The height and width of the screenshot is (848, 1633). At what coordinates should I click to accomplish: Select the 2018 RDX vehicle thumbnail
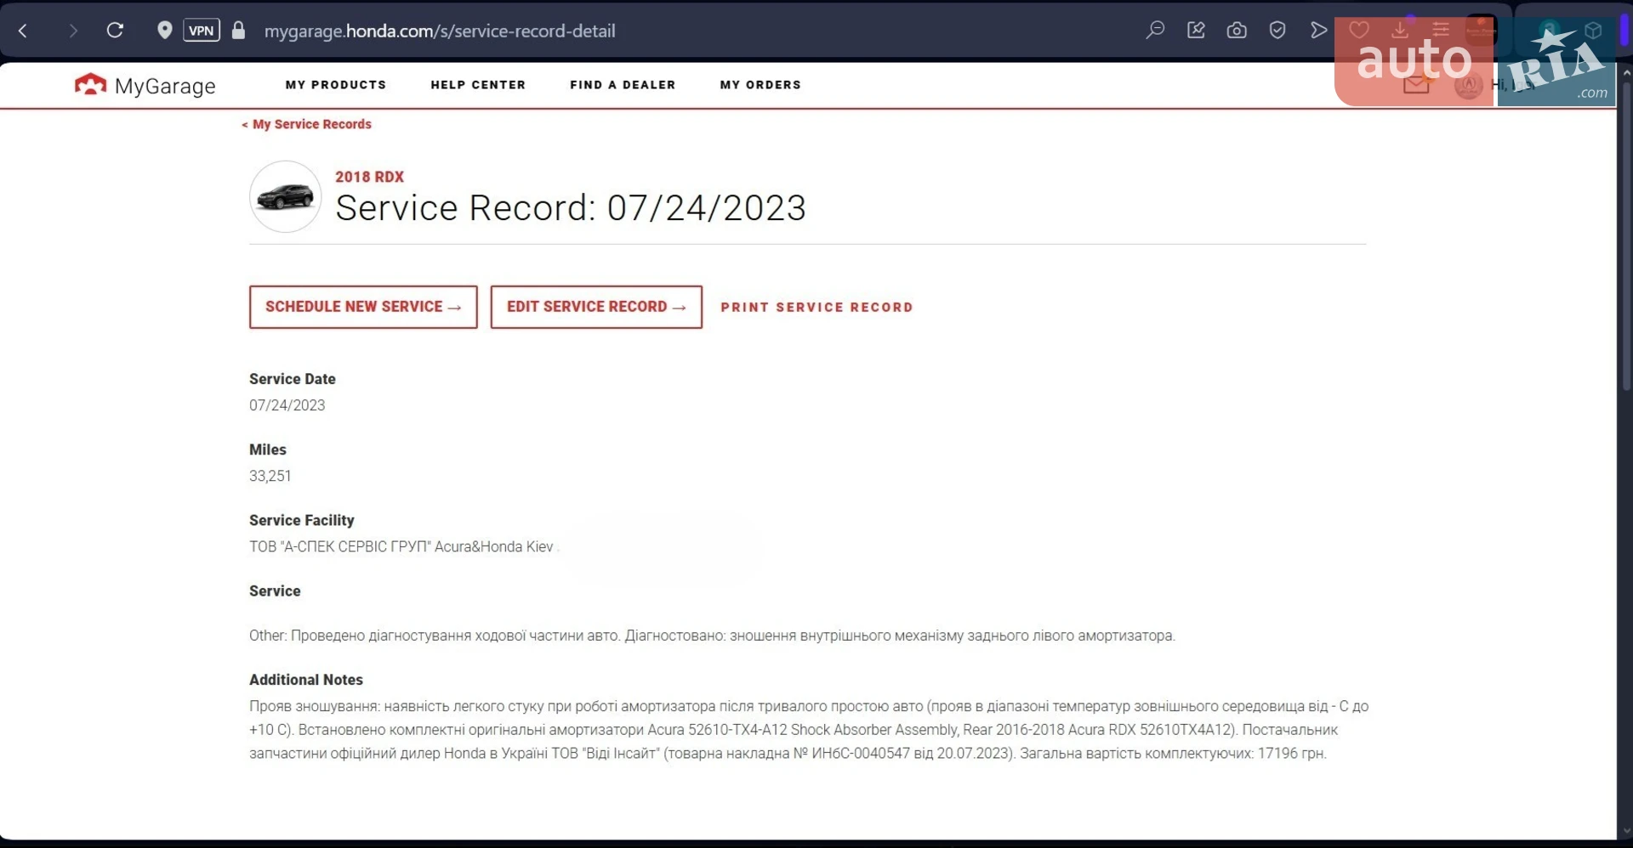click(286, 197)
